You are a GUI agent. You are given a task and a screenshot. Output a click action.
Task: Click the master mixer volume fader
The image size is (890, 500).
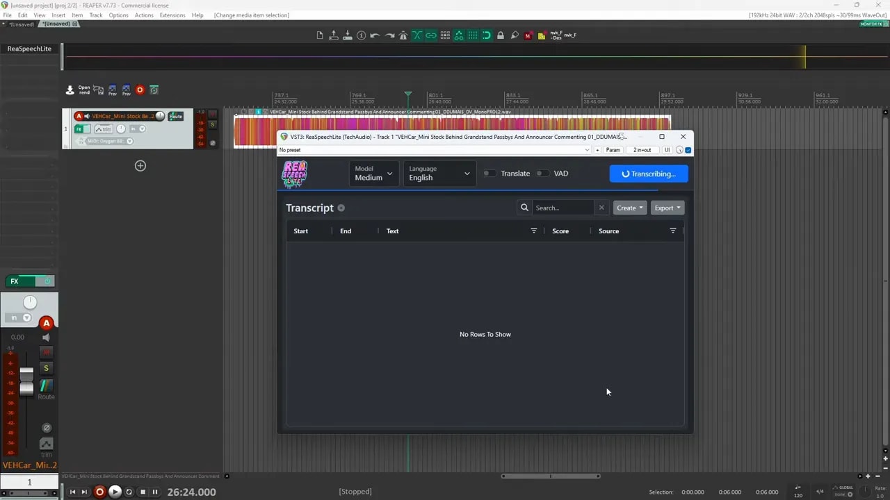pyautogui.click(x=26, y=381)
